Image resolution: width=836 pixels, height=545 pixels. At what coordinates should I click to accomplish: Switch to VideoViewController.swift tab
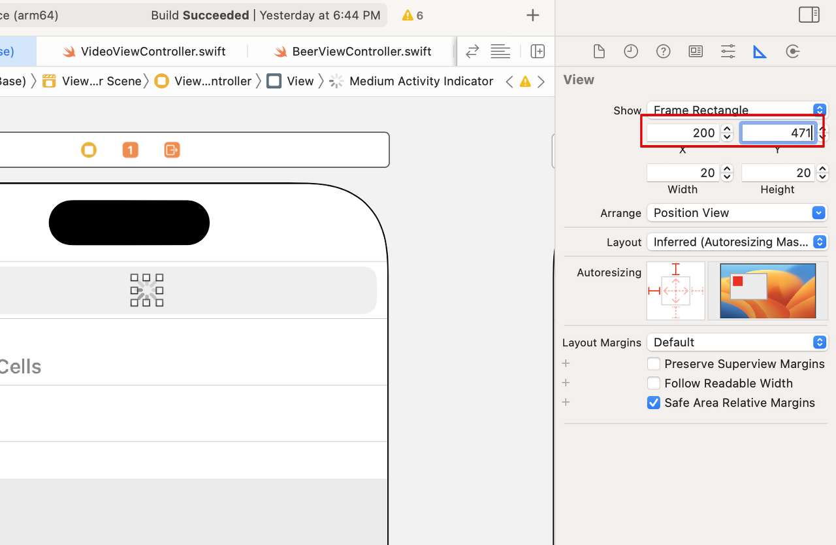(x=144, y=52)
